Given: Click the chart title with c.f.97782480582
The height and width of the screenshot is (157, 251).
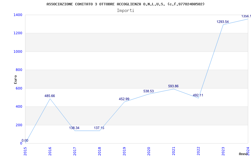Looking at the screenshot, I should (x=125, y=4).
